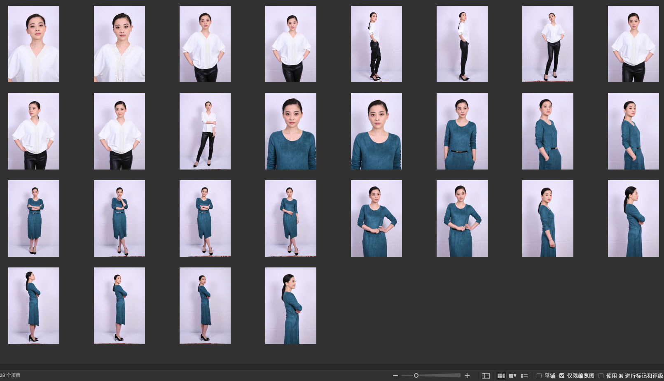The width and height of the screenshot is (664, 381).
Task: Click the thumbnail size slider handle
Action: (x=416, y=375)
